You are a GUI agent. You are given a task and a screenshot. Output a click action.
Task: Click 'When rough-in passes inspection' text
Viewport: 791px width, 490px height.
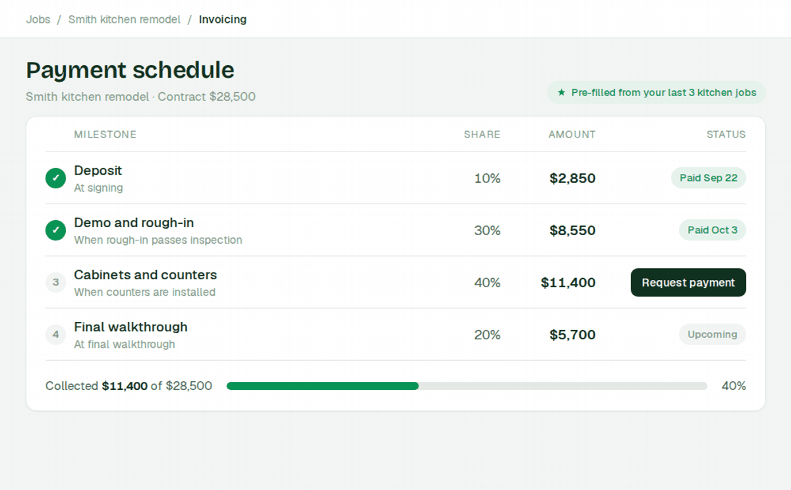coord(158,240)
